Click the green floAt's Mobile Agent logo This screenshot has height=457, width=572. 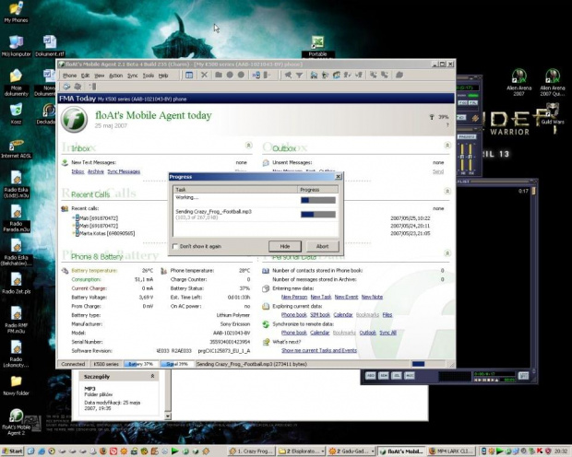coord(74,119)
